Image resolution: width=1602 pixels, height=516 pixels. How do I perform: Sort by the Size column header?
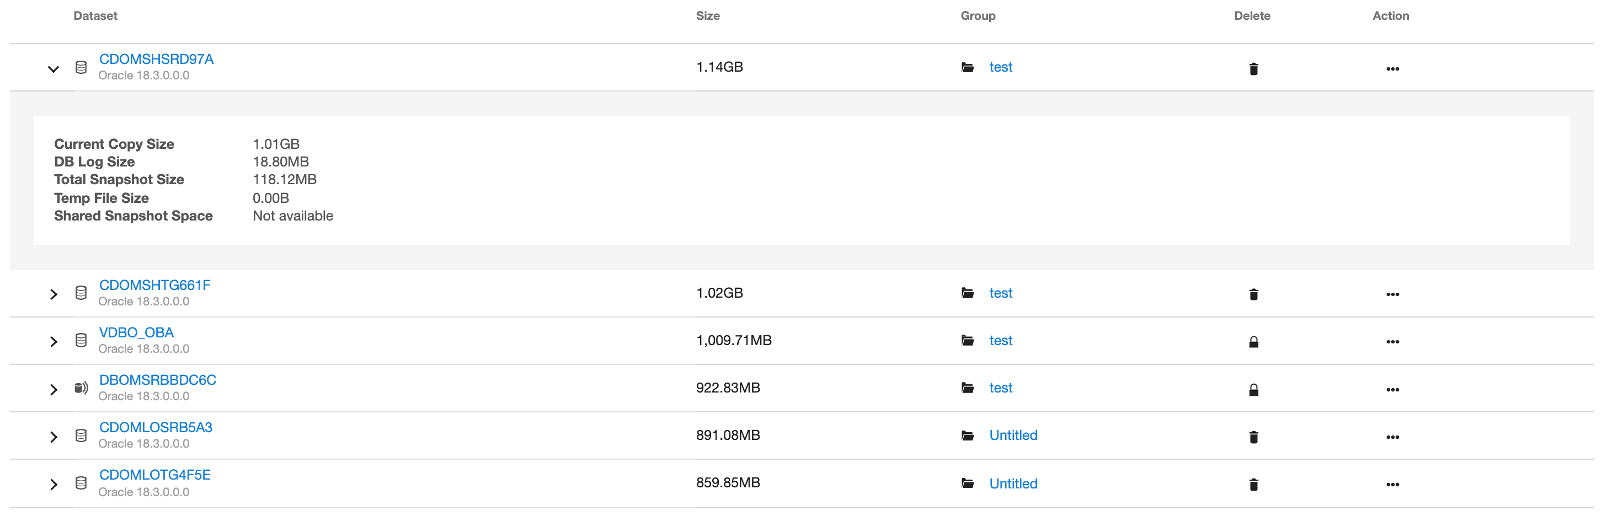pos(707,16)
